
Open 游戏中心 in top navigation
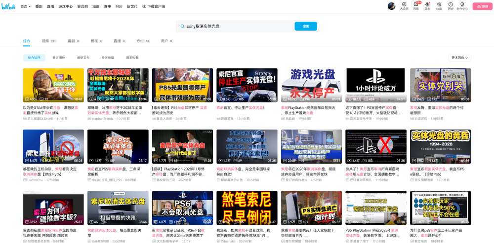tap(66, 6)
